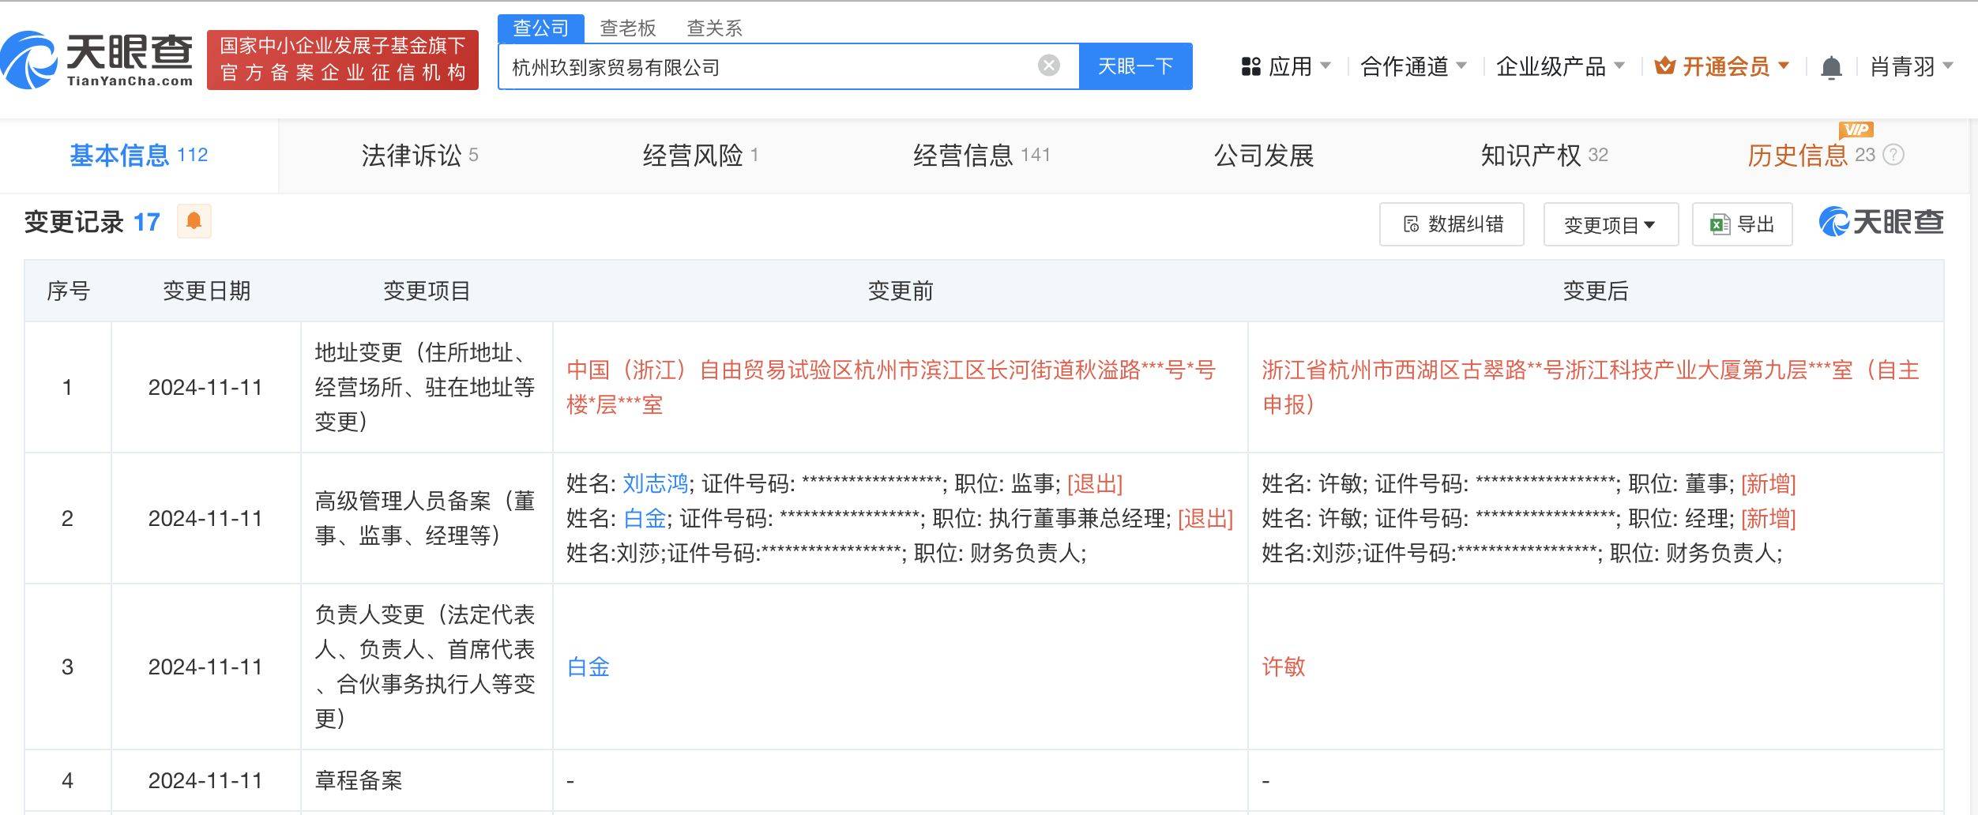Open the 法律诉讼 tab
Viewport: 1978px width, 815px height.
click(419, 156)
